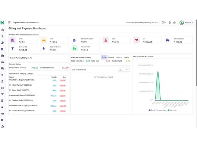Click the green Pharmacy card pills icon
Screen dimensions: 197x148
tap(74, 49)
